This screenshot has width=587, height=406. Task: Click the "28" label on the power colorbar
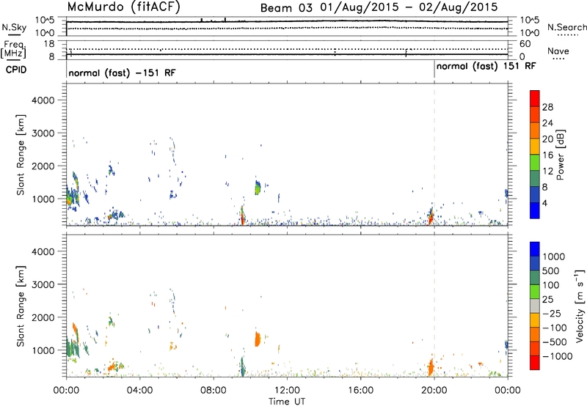point(547,107)
